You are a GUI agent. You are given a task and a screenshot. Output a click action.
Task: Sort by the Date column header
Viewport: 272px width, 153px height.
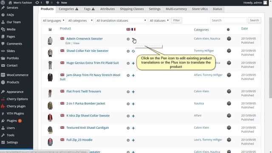pos(244,28)
